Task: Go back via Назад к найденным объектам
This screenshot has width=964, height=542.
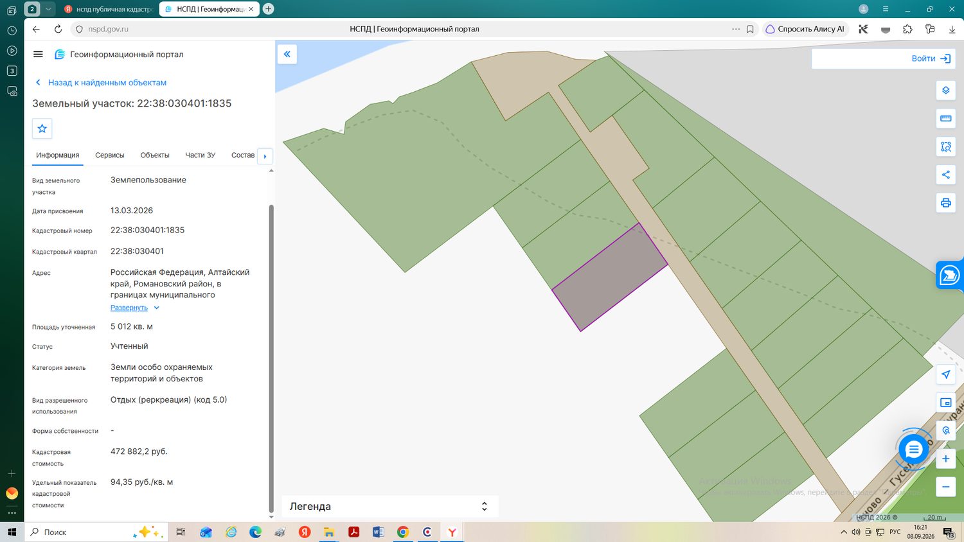Action: click(x=102, y=82)
